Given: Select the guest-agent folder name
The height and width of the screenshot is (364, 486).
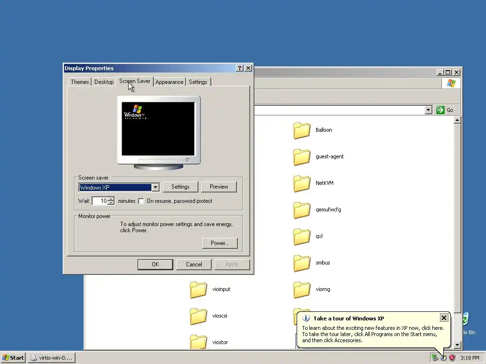Looking at the screenshot, I should [329, 156].
